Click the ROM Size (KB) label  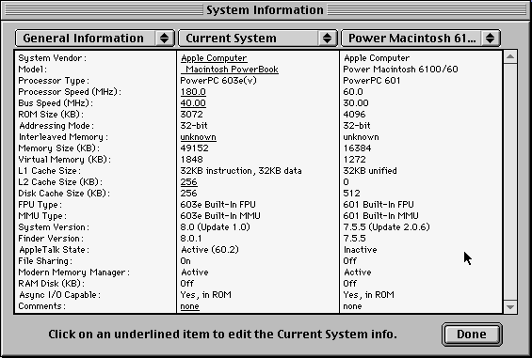click(x=51, y=115)
